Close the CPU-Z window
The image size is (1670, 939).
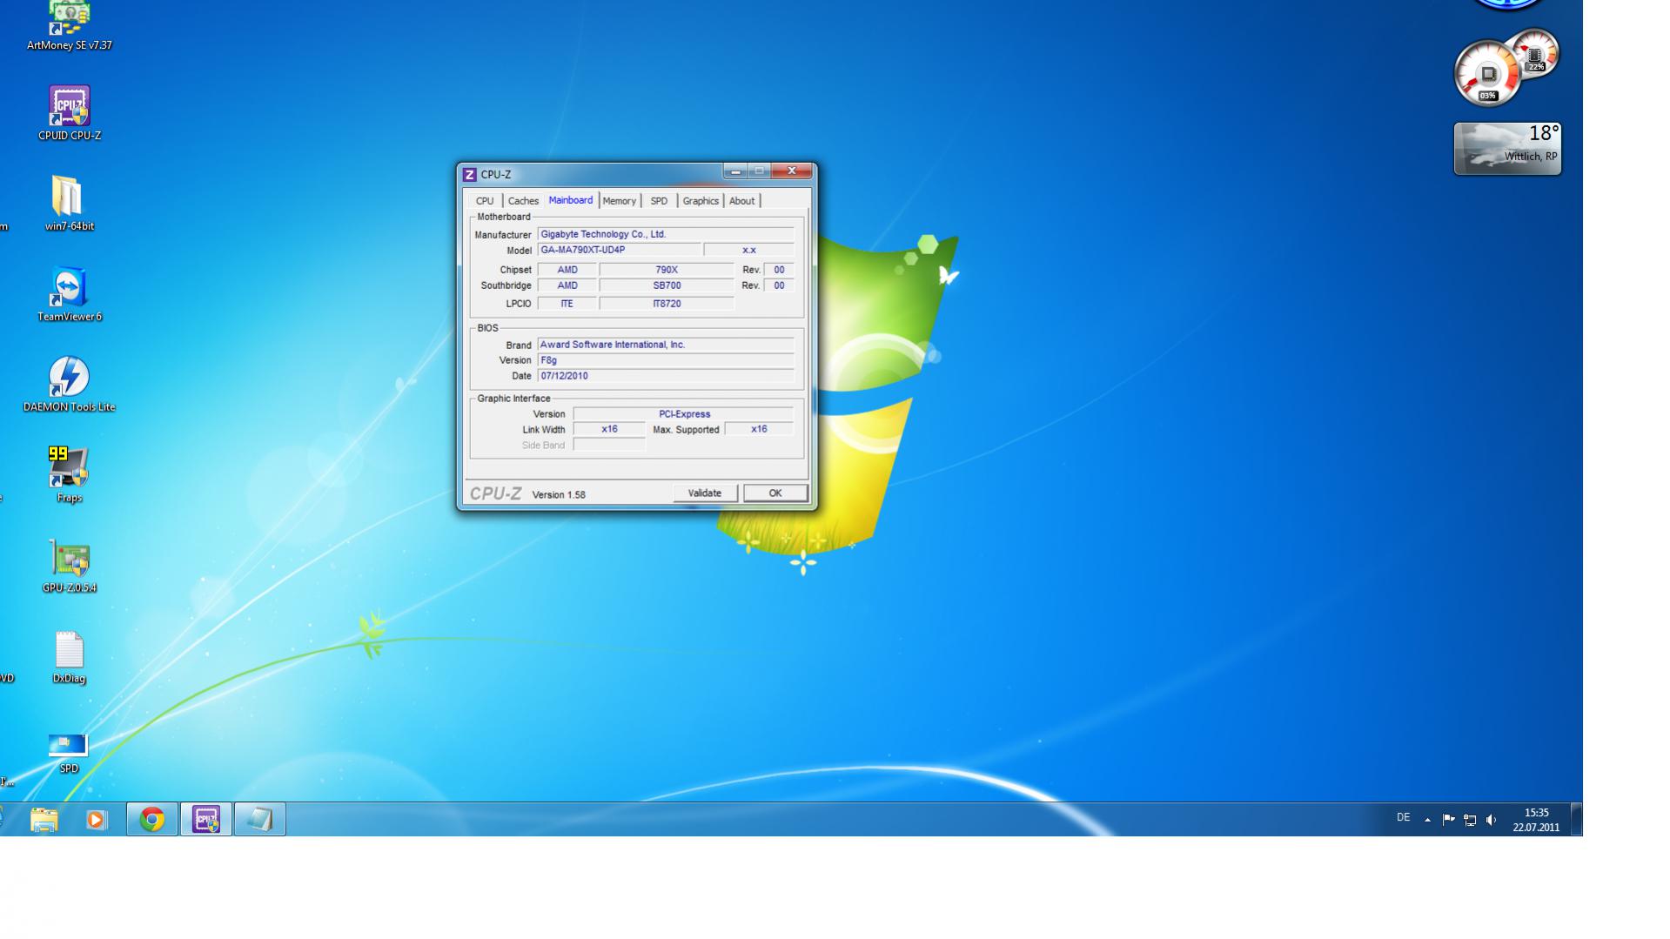coord(792,171)
